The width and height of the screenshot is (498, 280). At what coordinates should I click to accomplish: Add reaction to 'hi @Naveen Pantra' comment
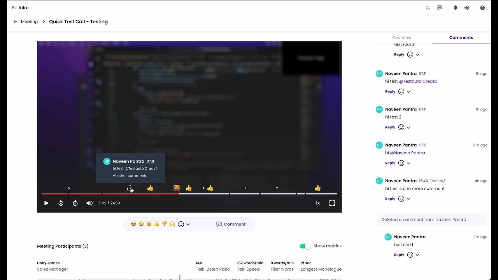(401, 163)
